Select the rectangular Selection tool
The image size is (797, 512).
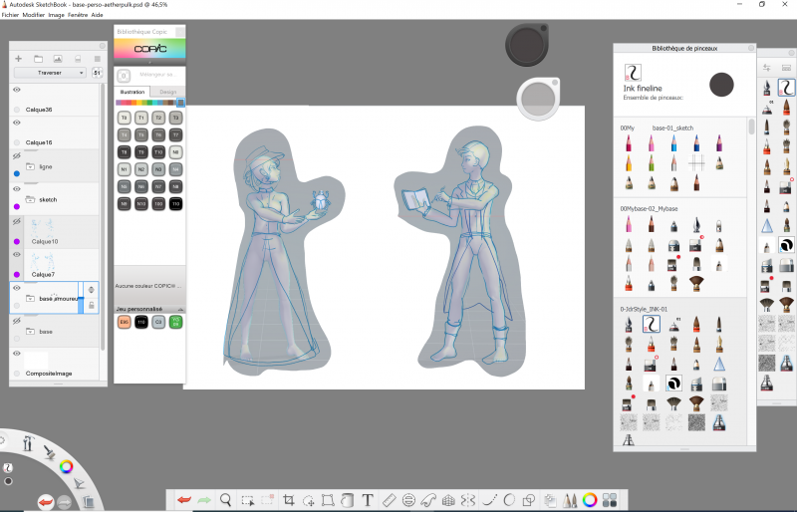(247, 500)
